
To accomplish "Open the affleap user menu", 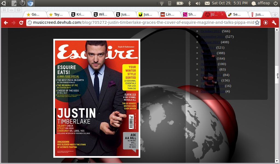I will [261, 3].
